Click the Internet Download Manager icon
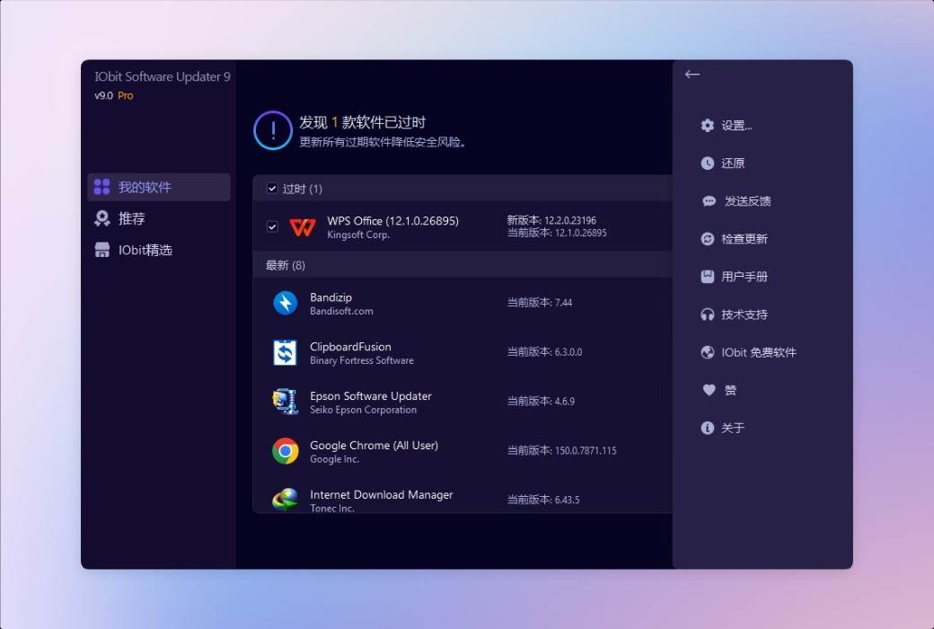 point(286,500)
